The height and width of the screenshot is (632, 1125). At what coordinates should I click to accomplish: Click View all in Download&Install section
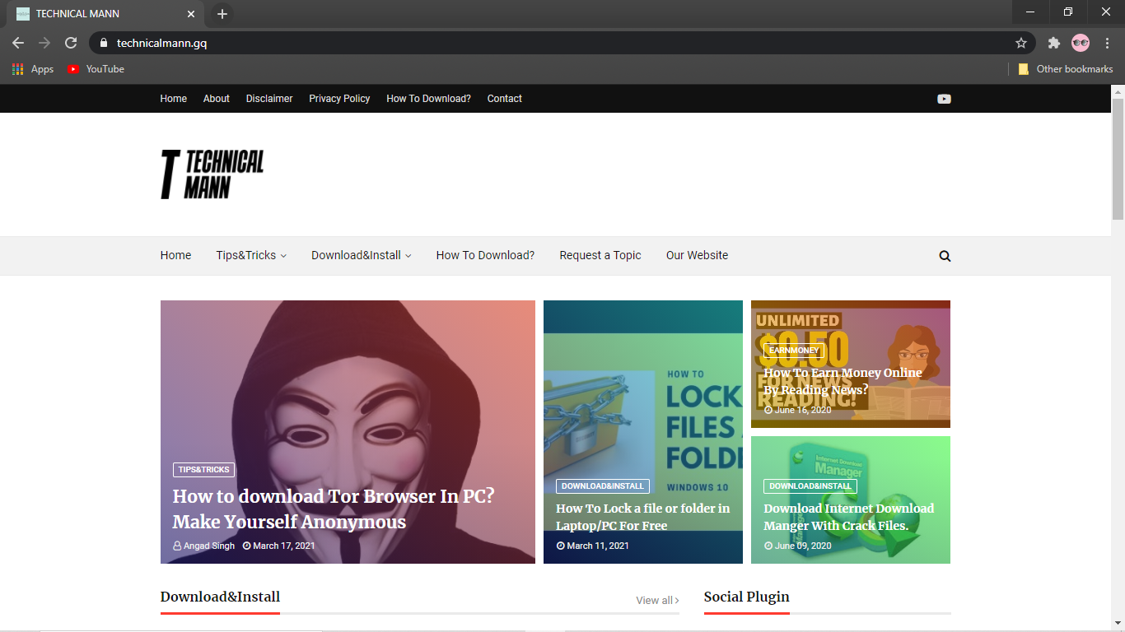pyautogui.click(x=657, y=601)
